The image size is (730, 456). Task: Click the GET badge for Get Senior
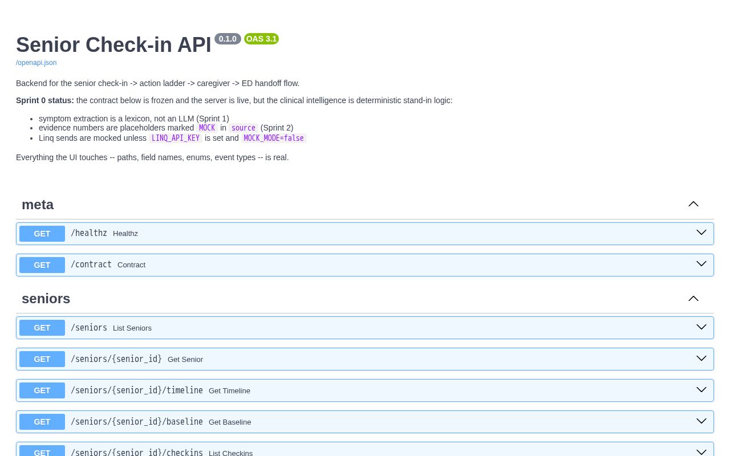[x=42, y=359]
